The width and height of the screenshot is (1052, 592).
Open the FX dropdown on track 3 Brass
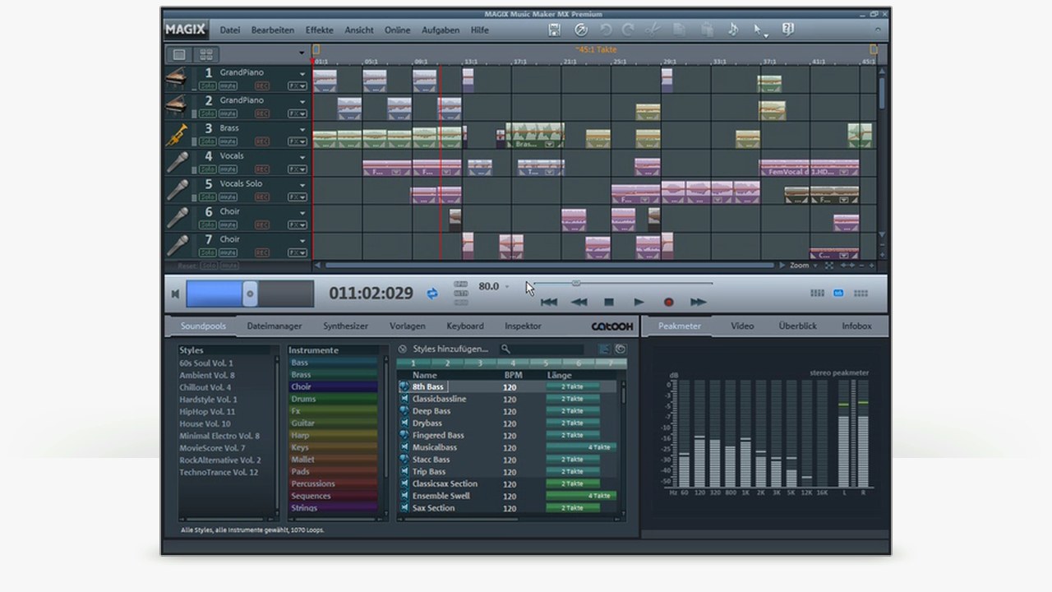tap(297, 141)
